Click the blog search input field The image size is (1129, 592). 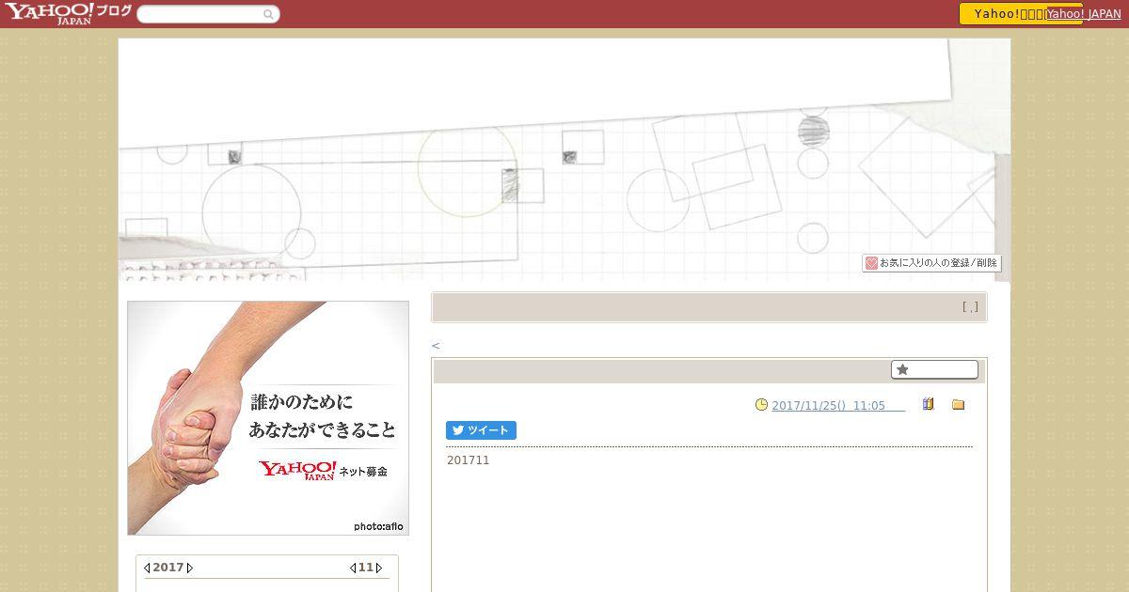pos(200,14)
